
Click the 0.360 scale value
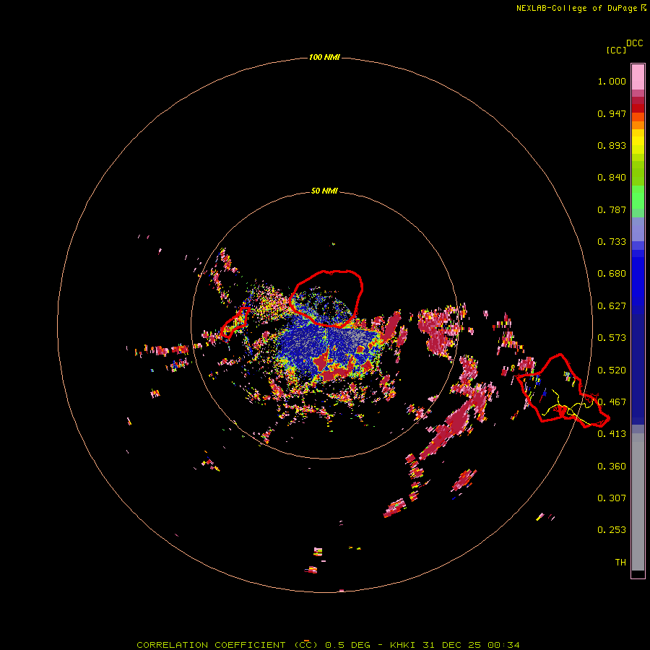click(612, 467)
